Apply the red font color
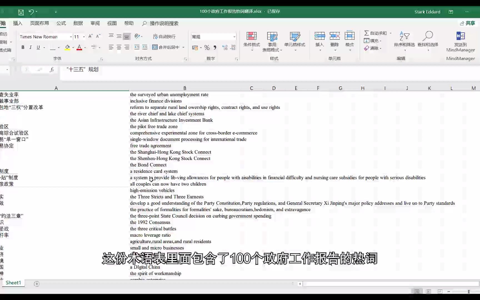Screen dimensions: 480x300 pyautogui.click(x=79, y=47)
